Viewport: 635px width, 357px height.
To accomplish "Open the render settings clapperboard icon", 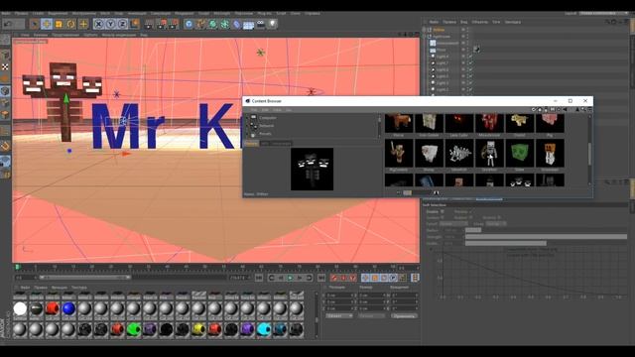I will (174, 24).
